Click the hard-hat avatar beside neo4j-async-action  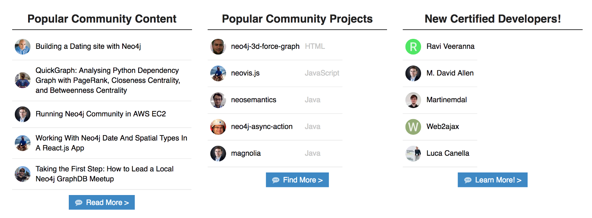(218, 127)
